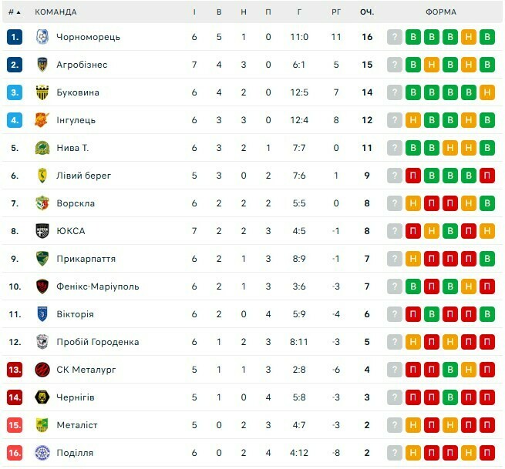Click the position 1 rank badge
The width and height of the screenshot is (505, 469).
[x=15, y=37]
